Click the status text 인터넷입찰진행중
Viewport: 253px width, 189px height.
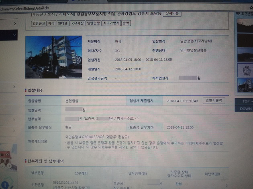click(193, 50)
